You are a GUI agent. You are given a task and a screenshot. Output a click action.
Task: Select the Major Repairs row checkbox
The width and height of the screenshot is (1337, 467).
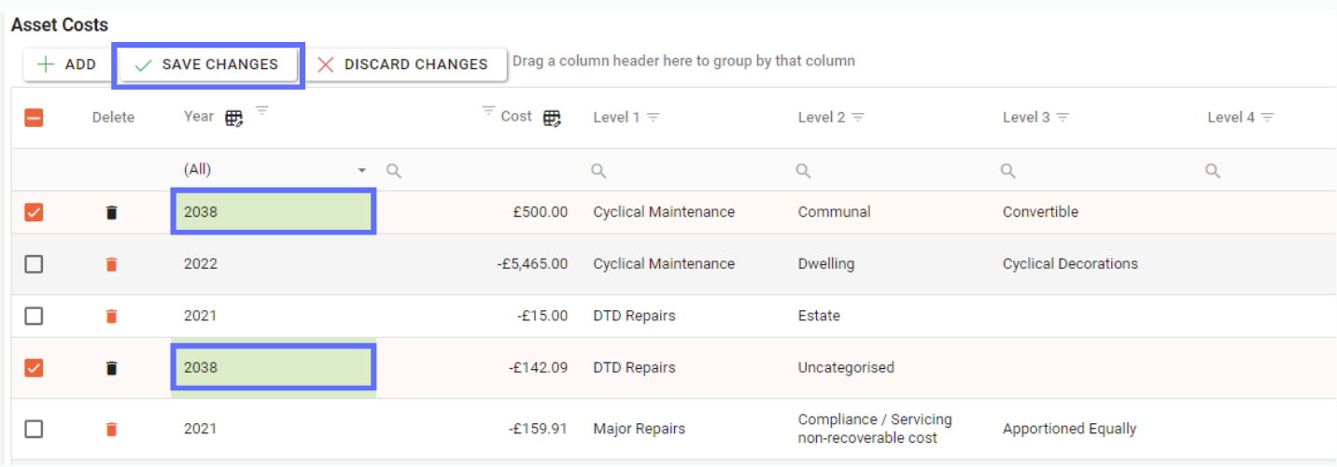point(34,430)
